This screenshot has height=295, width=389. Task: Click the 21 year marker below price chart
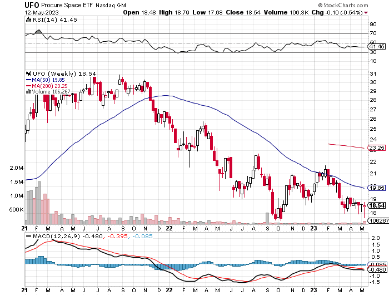[24, 228]
